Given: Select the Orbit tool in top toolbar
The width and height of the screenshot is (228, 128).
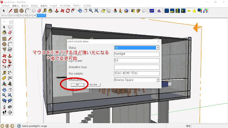Looking at the screenshot, I should pos(80,11).
